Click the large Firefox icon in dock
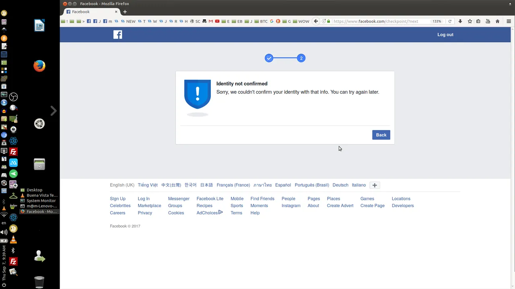The width and height of the screenshot is (515, 289). tap(39, 66)
